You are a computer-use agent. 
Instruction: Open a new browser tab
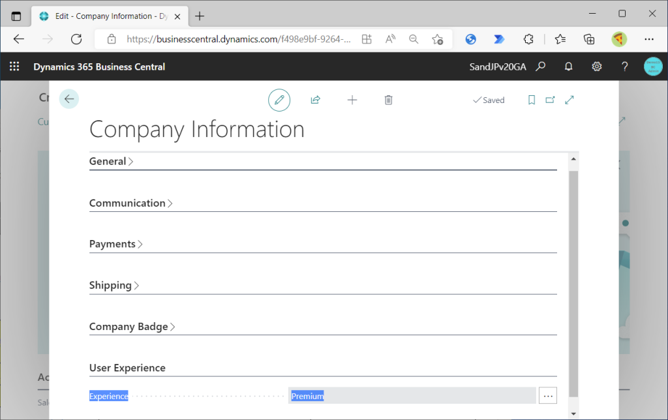(x=200, y=16)
